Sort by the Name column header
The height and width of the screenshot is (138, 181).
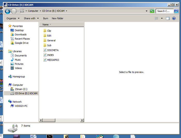(x=46, y=25)
